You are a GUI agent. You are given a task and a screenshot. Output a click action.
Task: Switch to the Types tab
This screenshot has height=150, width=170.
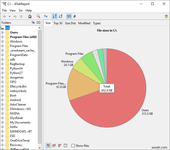[x=97, y=23]
